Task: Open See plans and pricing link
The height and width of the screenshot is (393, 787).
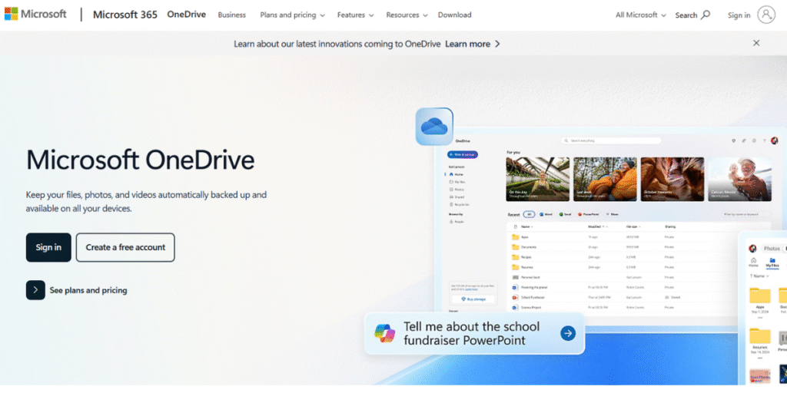Action: [77, 290]
